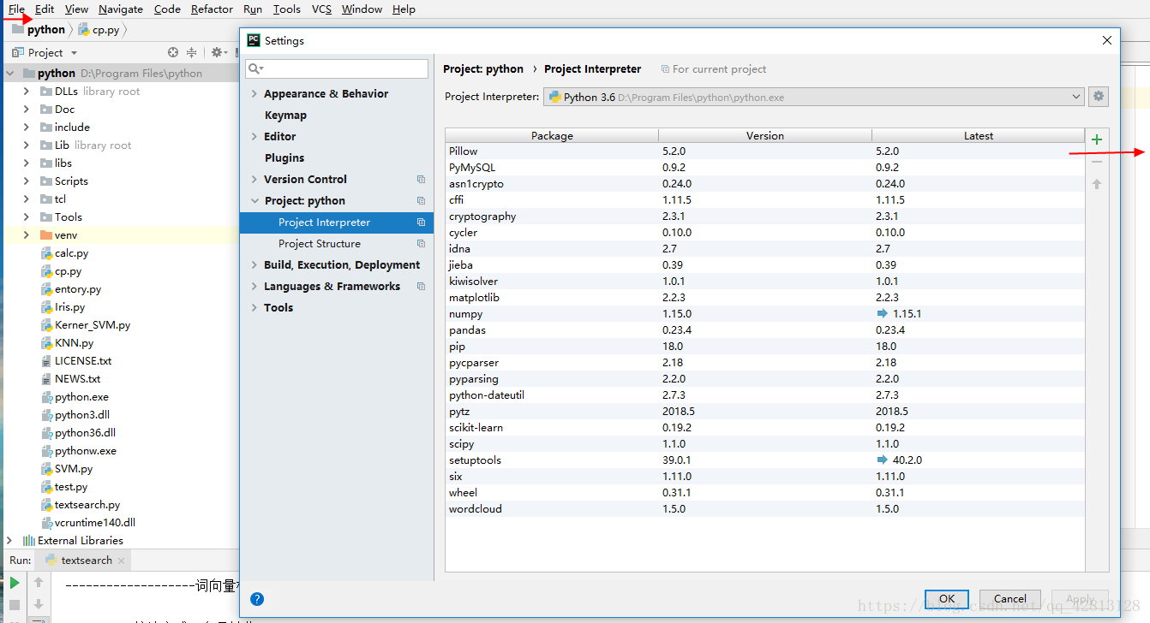Click the up arrow in the Run panel
This screenshot has height=623, width=1150.
point(39,583)
